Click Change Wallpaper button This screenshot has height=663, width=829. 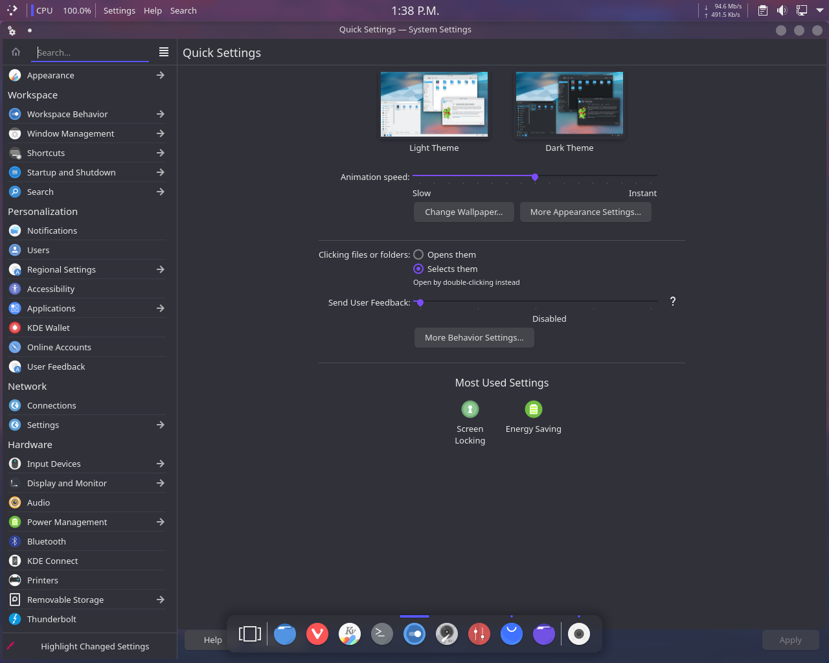pyautogui.click(x=464, y=212)
